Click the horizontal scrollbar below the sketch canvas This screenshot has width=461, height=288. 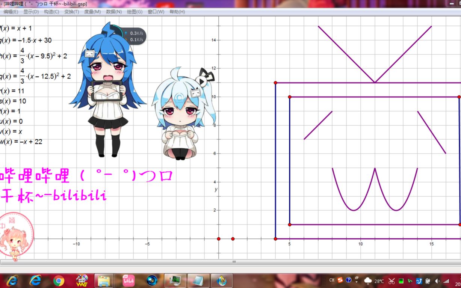tap(234, 262)
